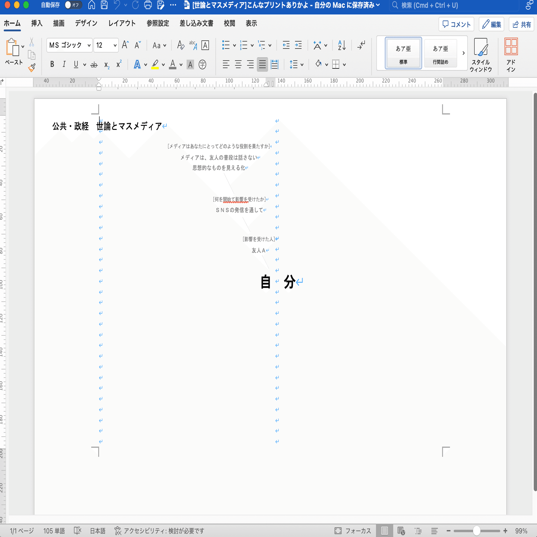Center the paragraph text
The height and width of the screenshot is (537, 537).
pyautogui.click(x=238, y=64)
